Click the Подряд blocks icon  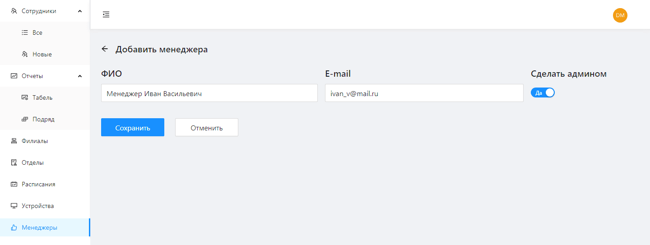(25, 119)
